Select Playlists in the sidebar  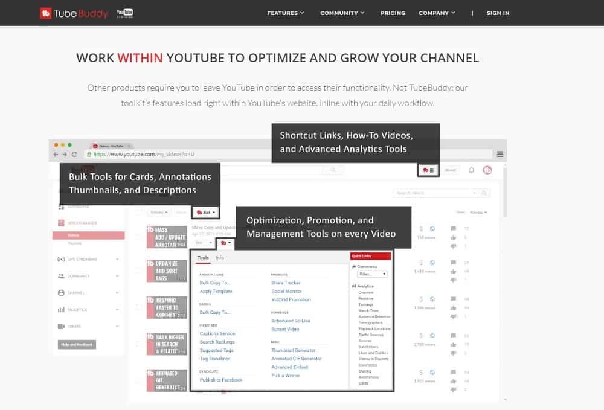[74, 243]
